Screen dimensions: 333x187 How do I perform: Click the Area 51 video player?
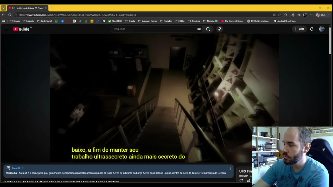(164, 98)
